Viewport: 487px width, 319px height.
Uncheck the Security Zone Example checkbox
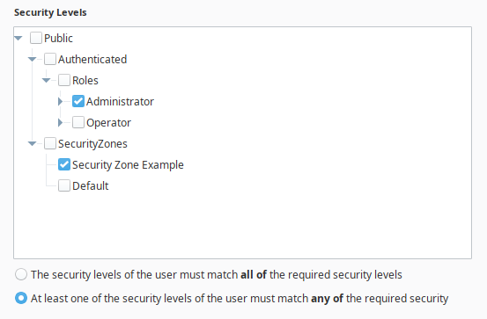tap(64, 164)
